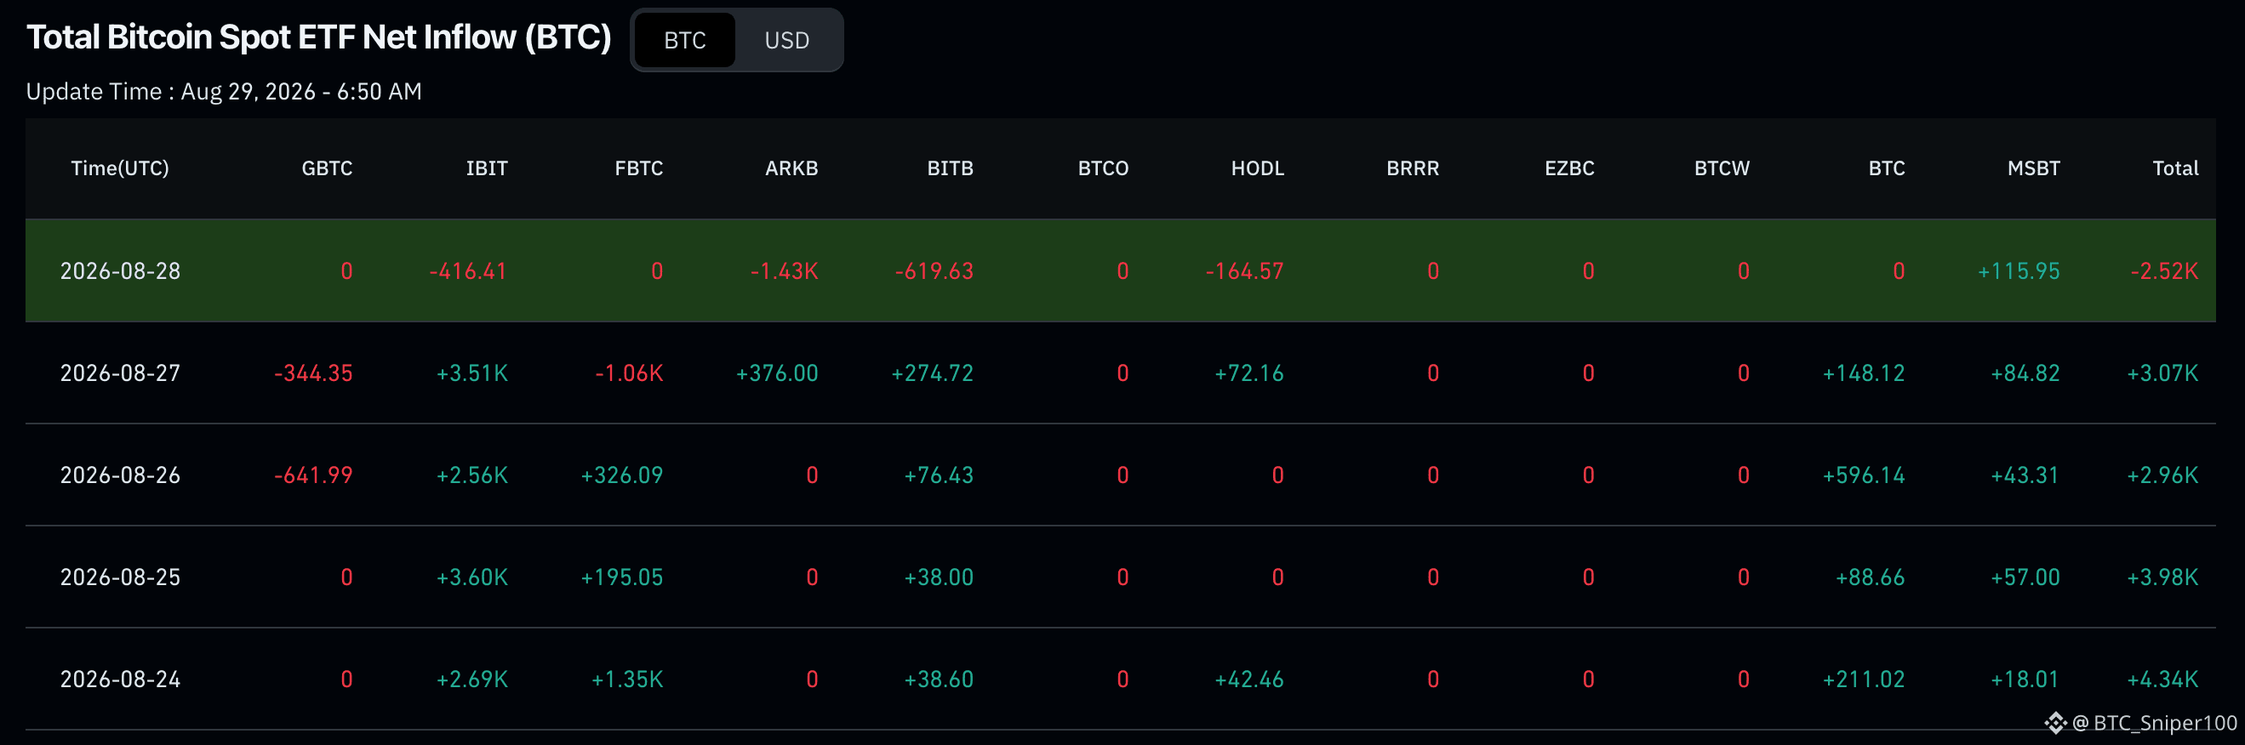
Task: Select the BTC unit toggle
Action: click(x=685, y=40)
